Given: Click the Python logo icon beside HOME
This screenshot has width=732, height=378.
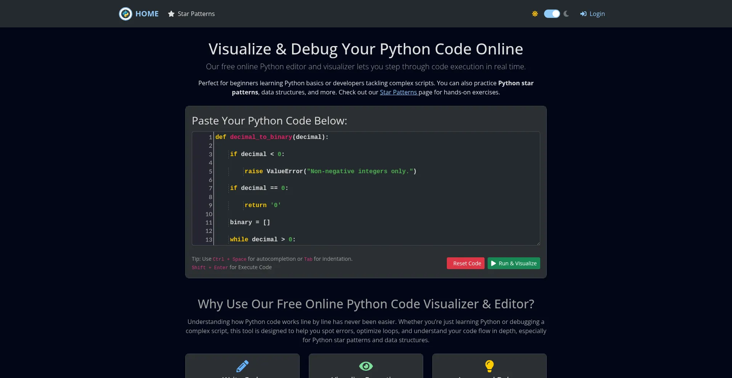Looking at the screenshot, I should coord(125,14).
